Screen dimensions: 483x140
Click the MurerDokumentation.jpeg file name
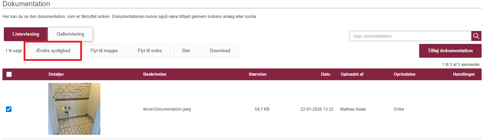(167, 109)
